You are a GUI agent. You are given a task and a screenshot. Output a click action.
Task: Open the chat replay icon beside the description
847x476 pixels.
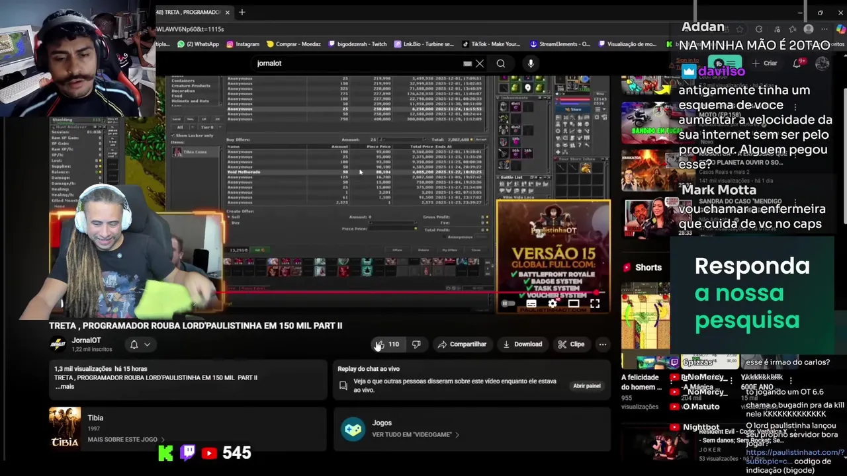343,385
